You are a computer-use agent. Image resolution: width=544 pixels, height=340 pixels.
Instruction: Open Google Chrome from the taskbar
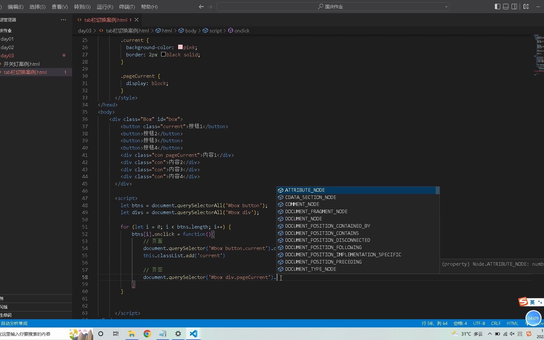147,334
